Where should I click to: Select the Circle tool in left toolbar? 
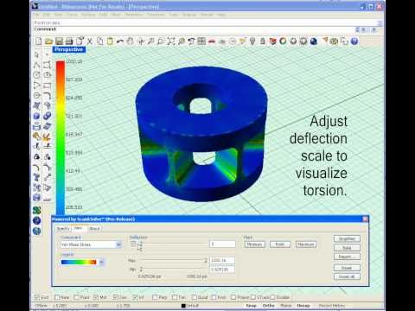(x=37, y=74)
